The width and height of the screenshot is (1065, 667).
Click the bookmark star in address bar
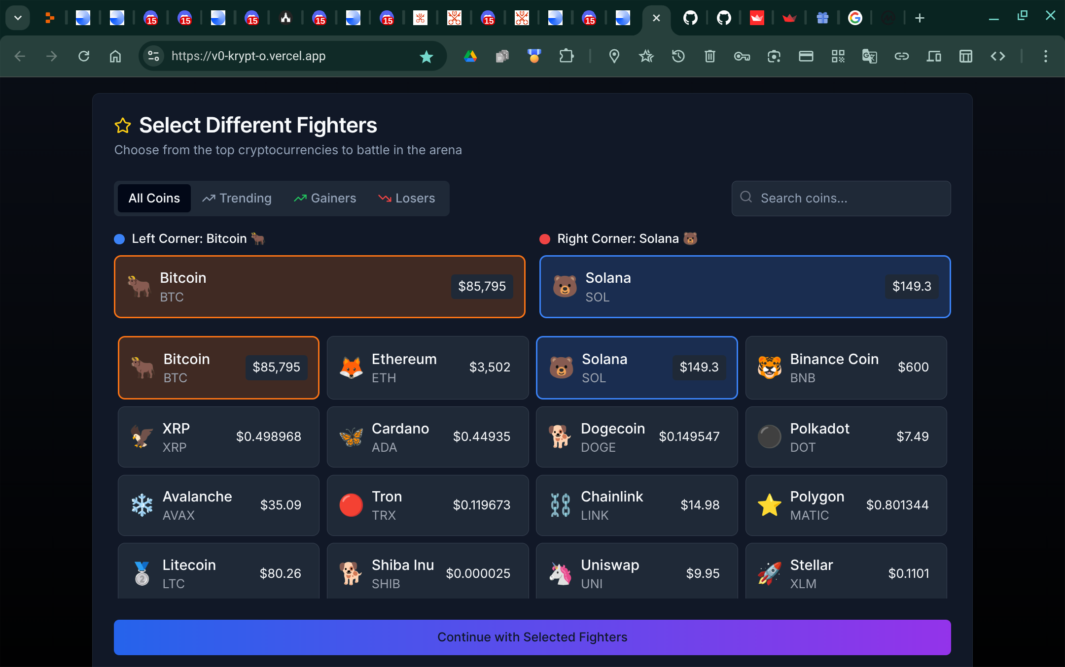coord(426,57)
